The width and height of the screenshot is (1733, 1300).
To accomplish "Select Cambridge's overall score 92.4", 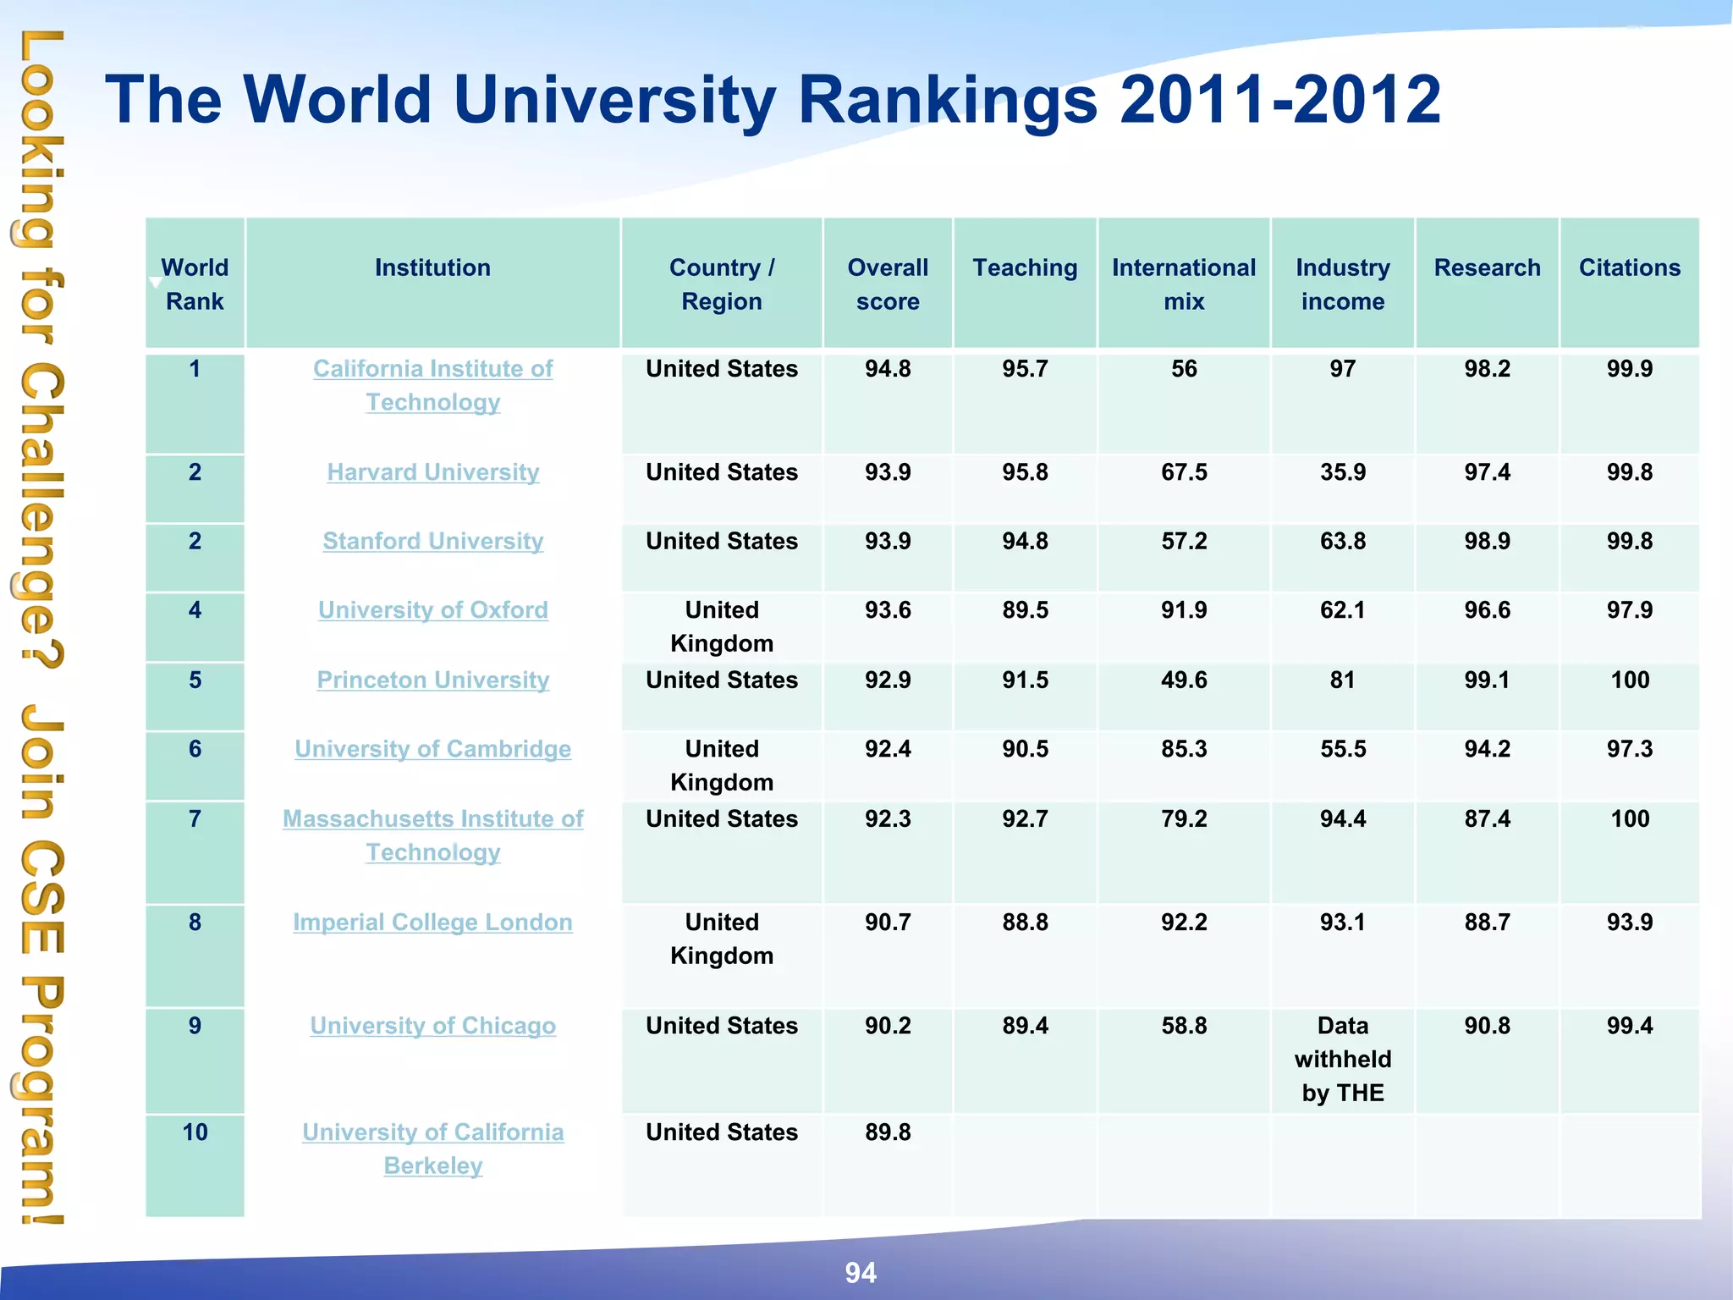I will point(888,749).
